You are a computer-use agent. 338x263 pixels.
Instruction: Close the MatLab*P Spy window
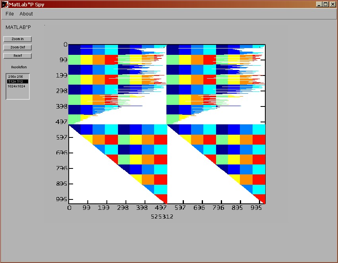point(332,4)
